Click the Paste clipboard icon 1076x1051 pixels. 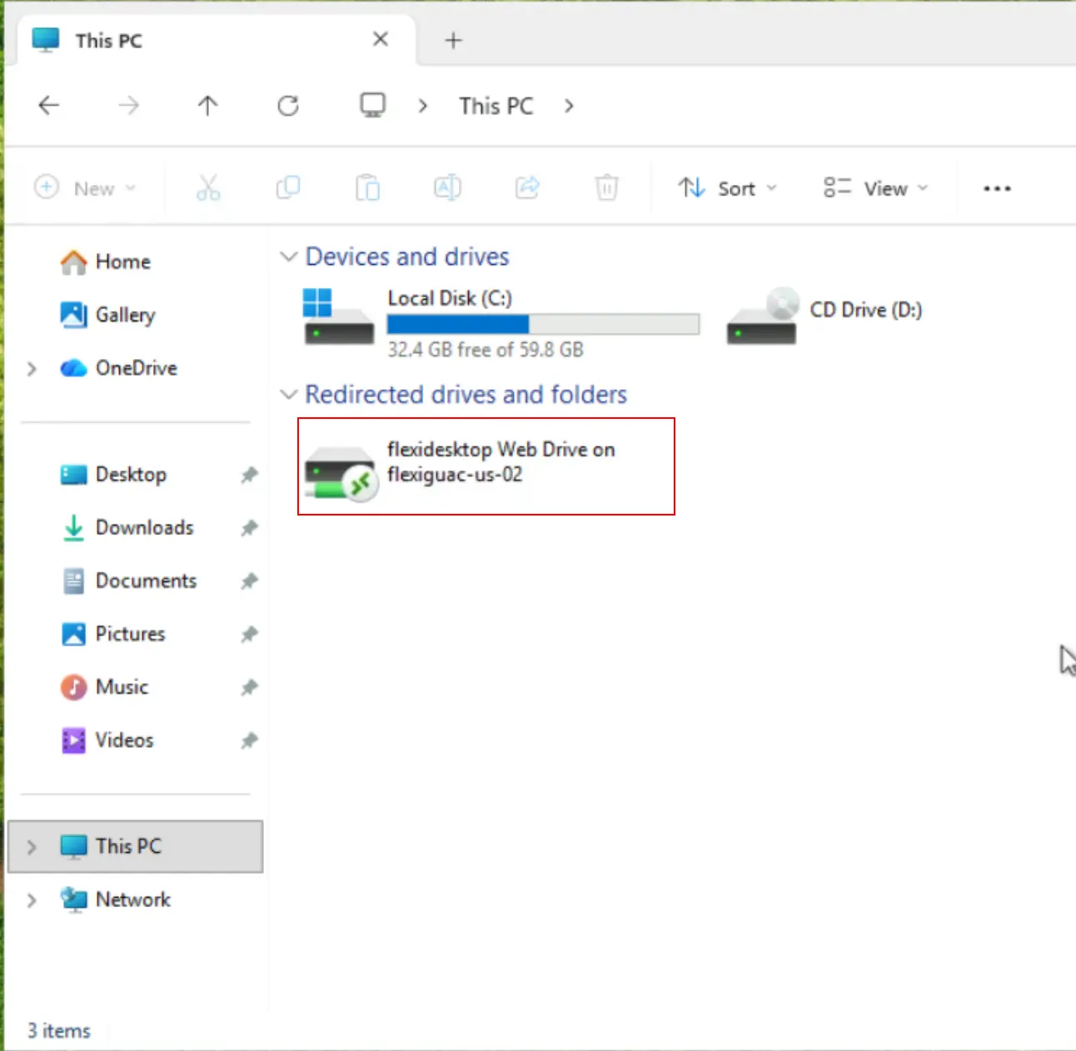(x=367, y=188)
